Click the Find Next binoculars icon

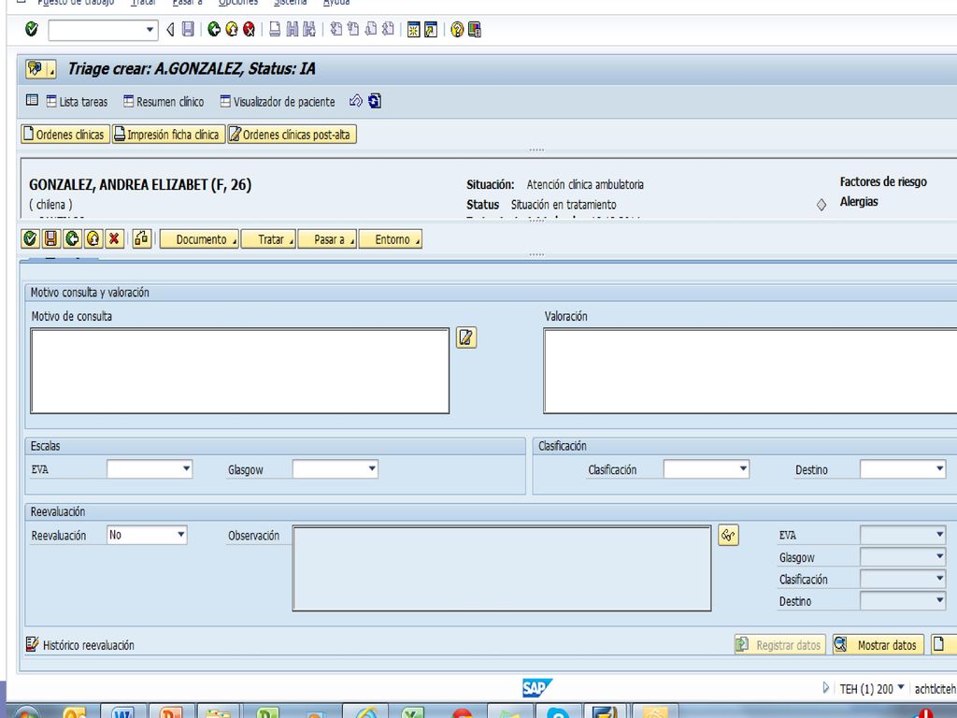tap(309, 29)
